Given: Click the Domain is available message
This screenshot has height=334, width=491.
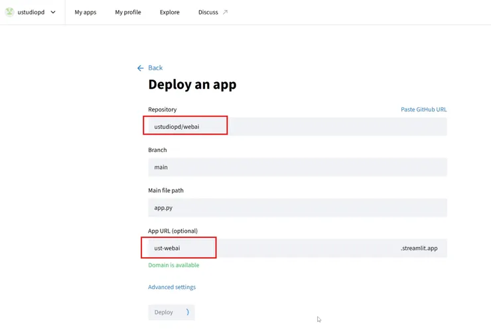Looking at the screenshot, I should click(x=173, y=265).
